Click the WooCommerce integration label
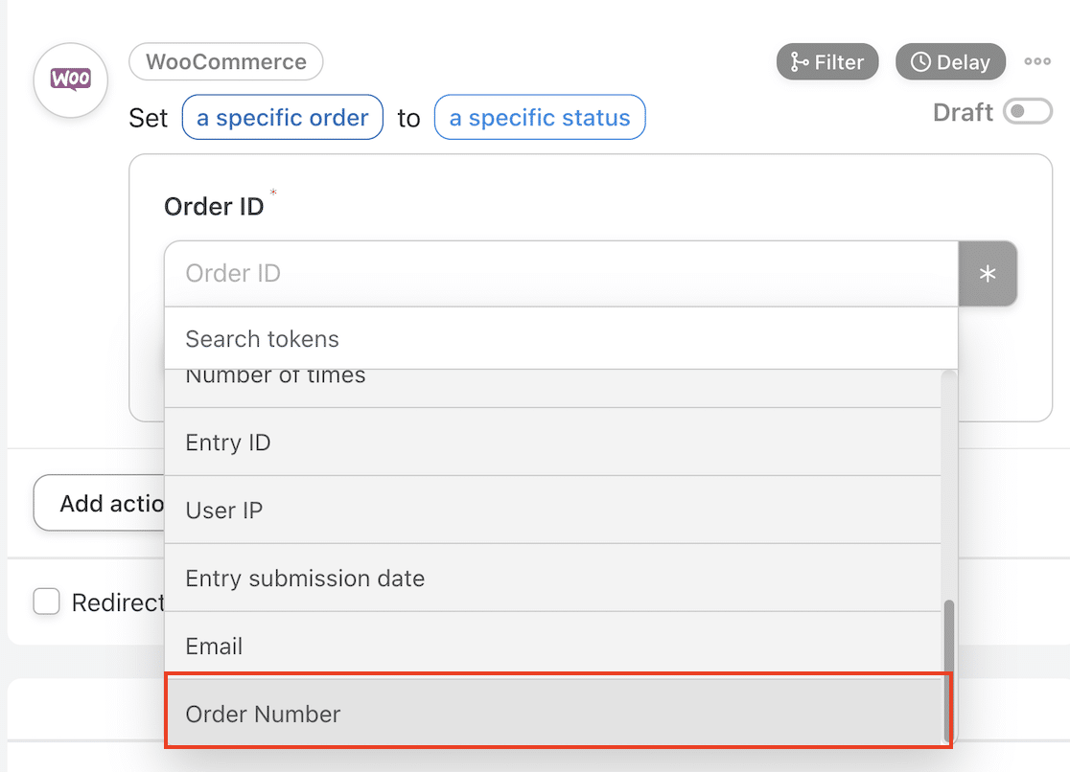The image size is (1070, 772). (226, 63)
